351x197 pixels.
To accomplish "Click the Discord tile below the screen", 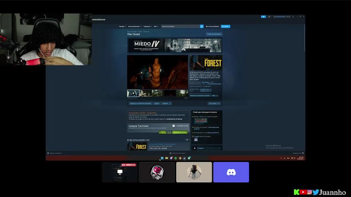I will (231, 172).
